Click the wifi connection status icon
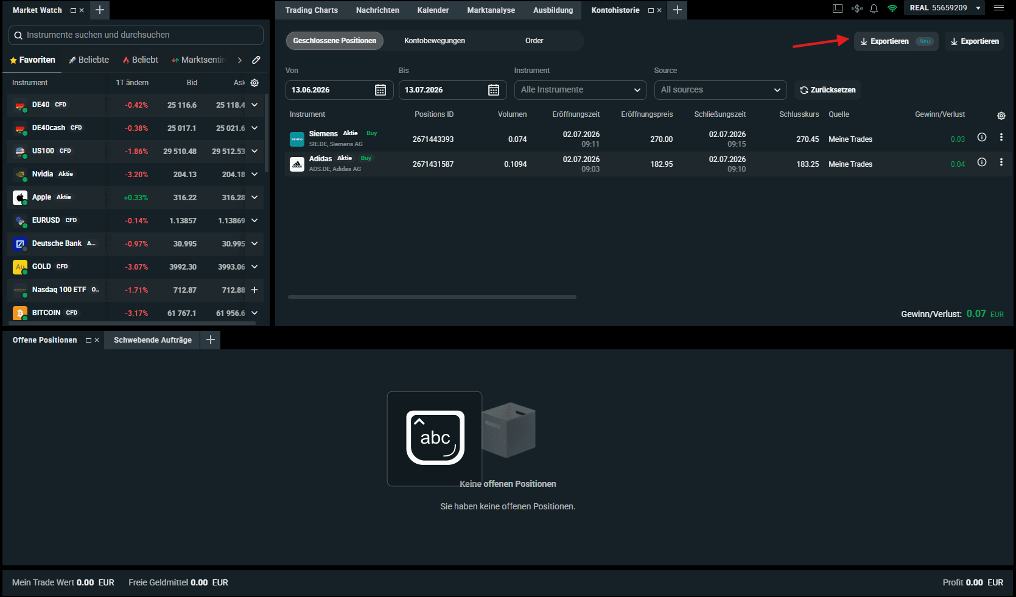1016x597 pixels. point(892,9)
